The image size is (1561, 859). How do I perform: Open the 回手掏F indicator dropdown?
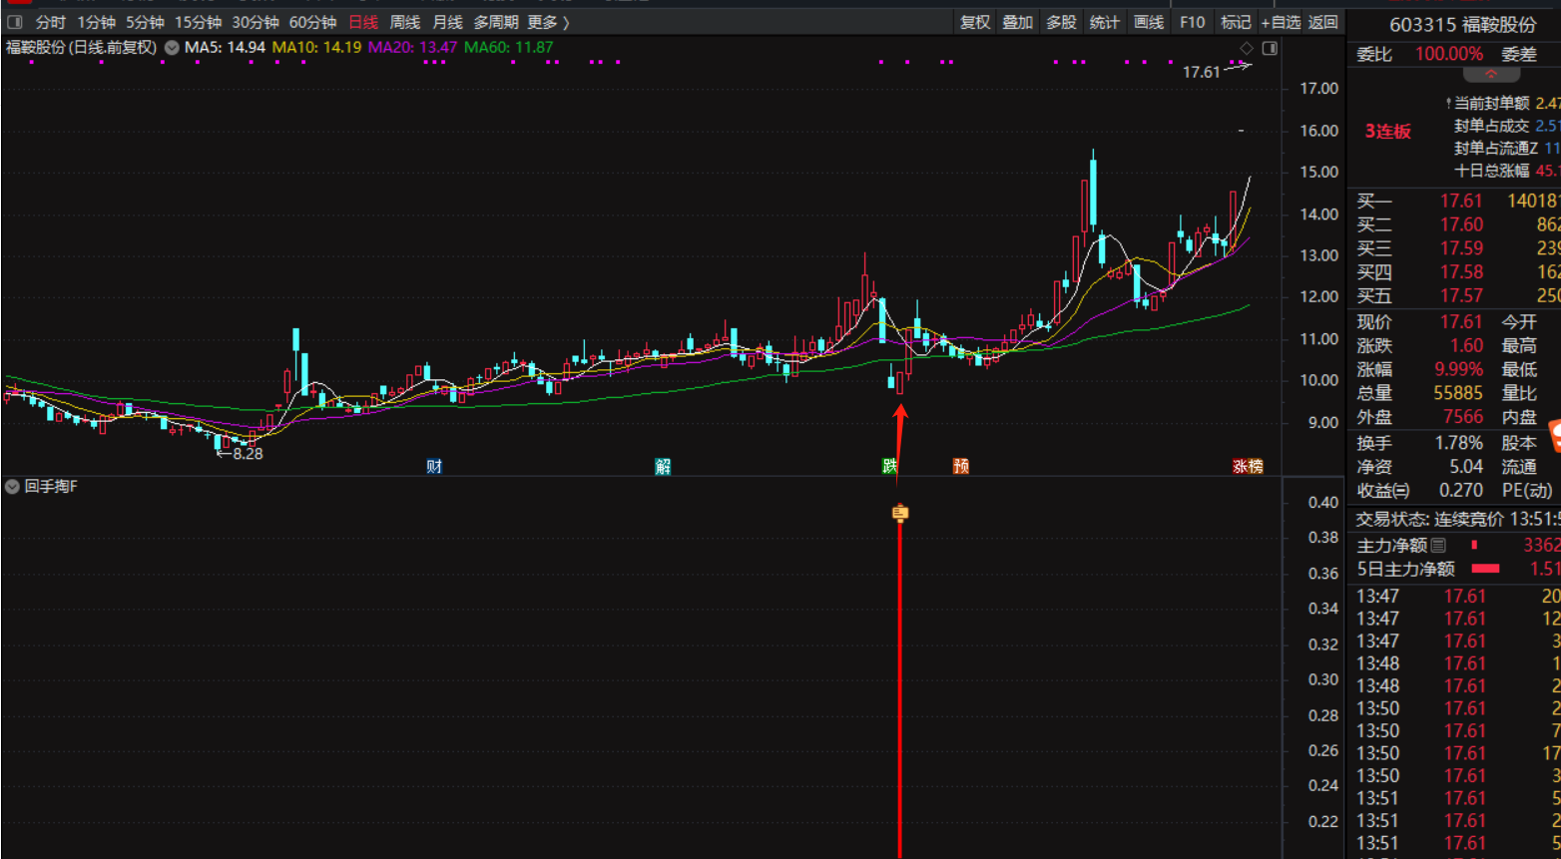(12, 487)
